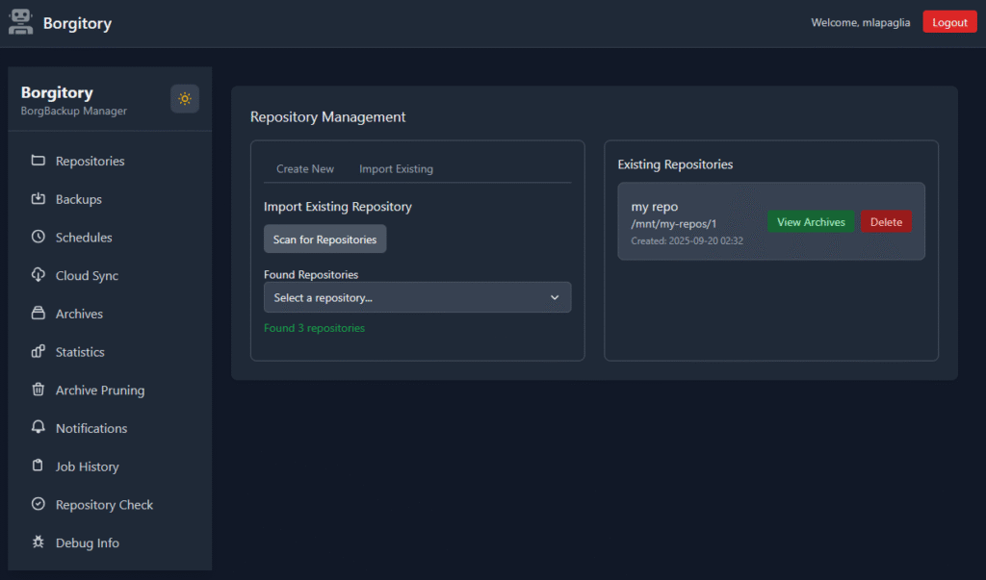
Task: Open the Repositories section via its folder icon
Action: tap(37, 161)
